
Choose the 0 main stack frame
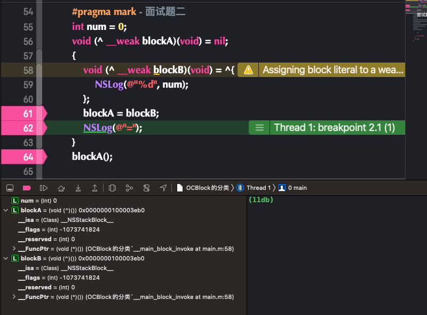click(x=292, y=188)
